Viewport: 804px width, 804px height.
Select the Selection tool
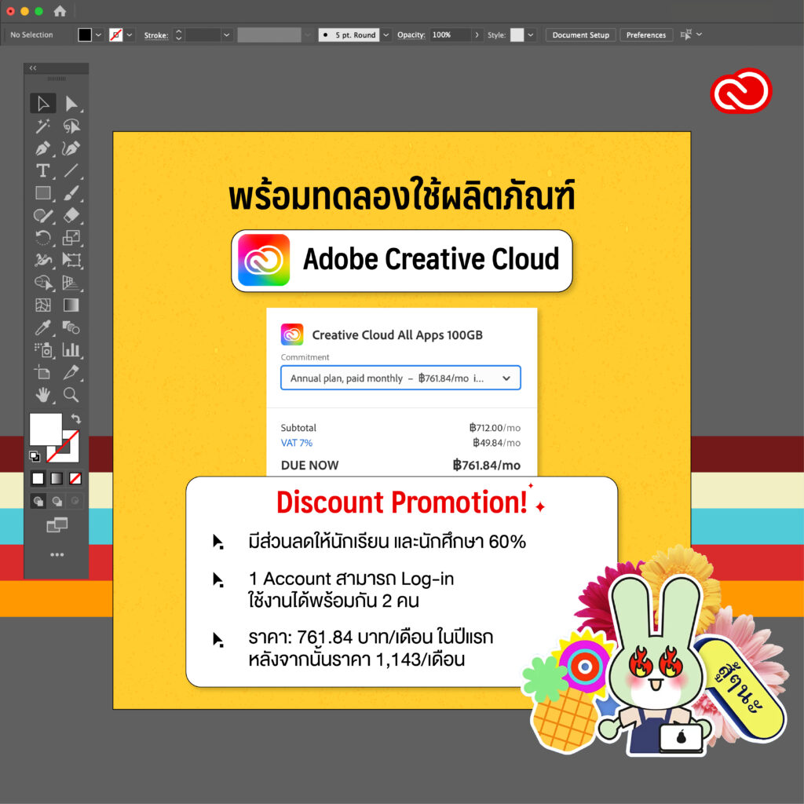click(43, 103)
